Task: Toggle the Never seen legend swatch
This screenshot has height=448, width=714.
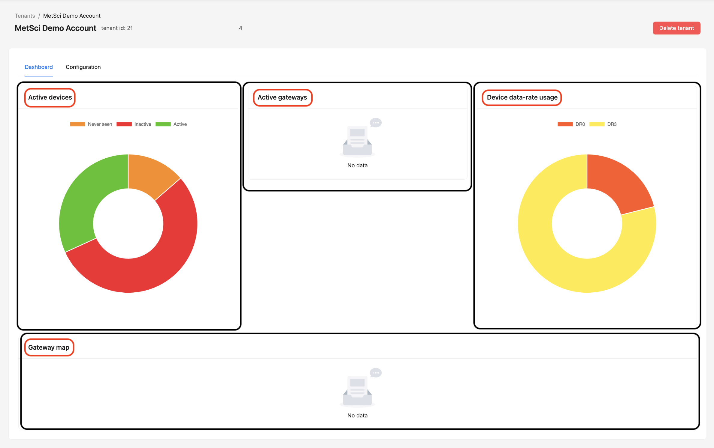Action: click(x=77, y=124)
